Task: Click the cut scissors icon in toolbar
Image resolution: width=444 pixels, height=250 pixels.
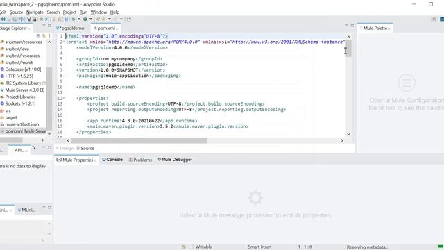Action: tap(29, 19)
